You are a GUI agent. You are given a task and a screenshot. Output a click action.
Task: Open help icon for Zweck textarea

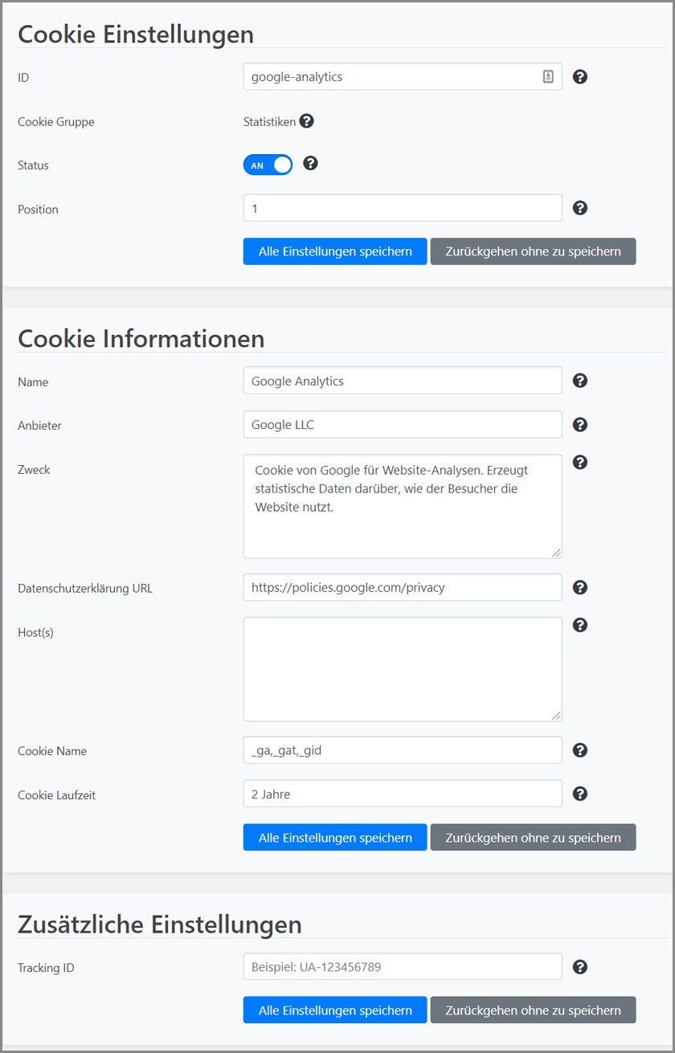(x=579, y=462)
